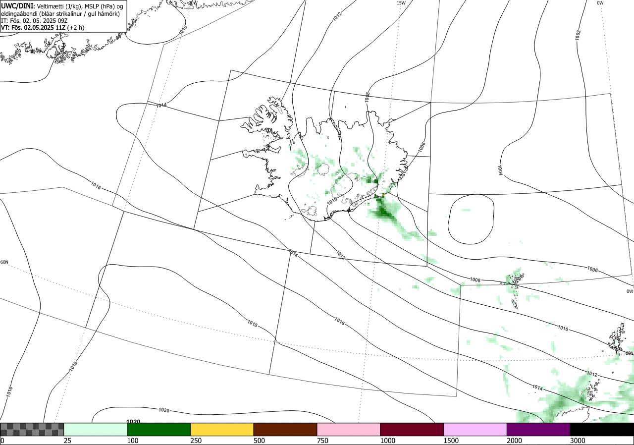Click the '15W' longitude label

[401, 3]
